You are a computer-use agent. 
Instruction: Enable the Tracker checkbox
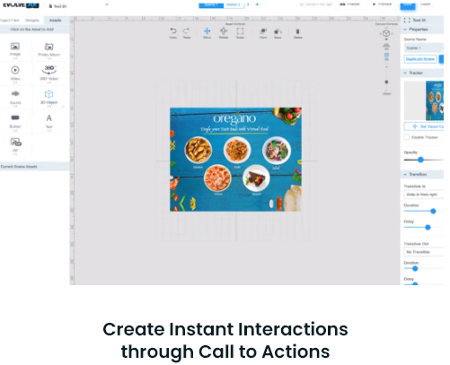(x=407, y=137)
